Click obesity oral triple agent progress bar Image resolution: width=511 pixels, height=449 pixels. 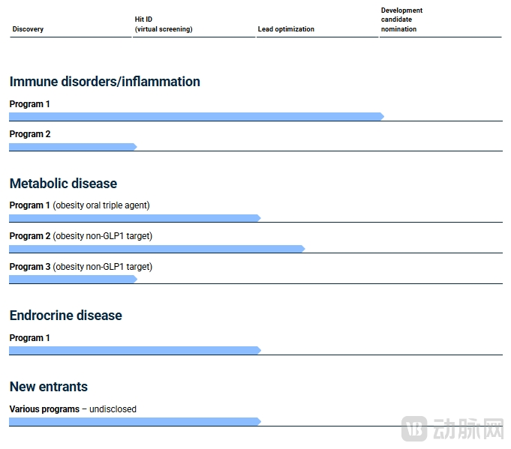[x=135, y=218]
